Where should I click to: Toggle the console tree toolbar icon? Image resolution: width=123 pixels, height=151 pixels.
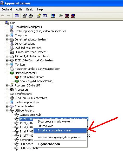pyautogui.click(x=17, y=16)
